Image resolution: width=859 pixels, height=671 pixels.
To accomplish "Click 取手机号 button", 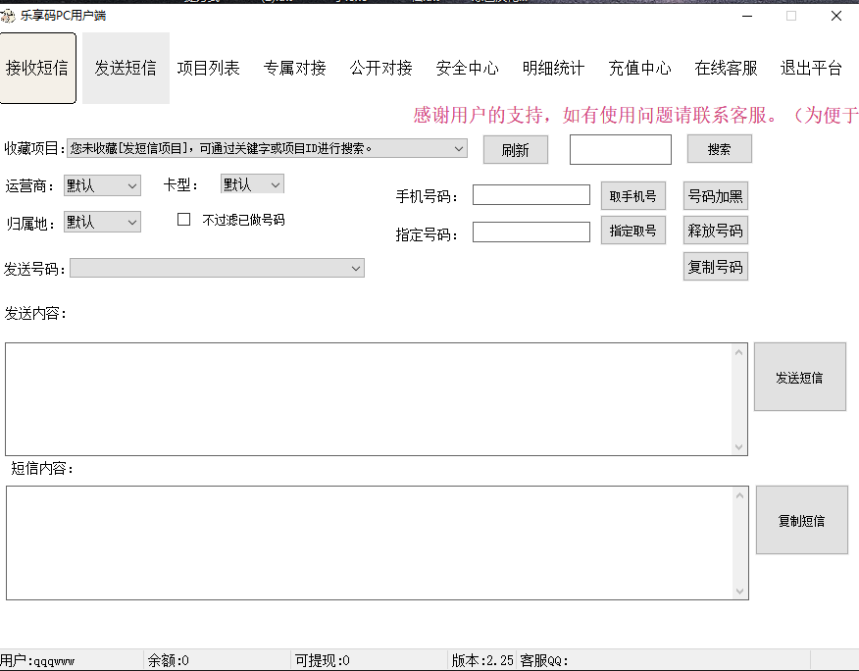I will click(633, 196).
